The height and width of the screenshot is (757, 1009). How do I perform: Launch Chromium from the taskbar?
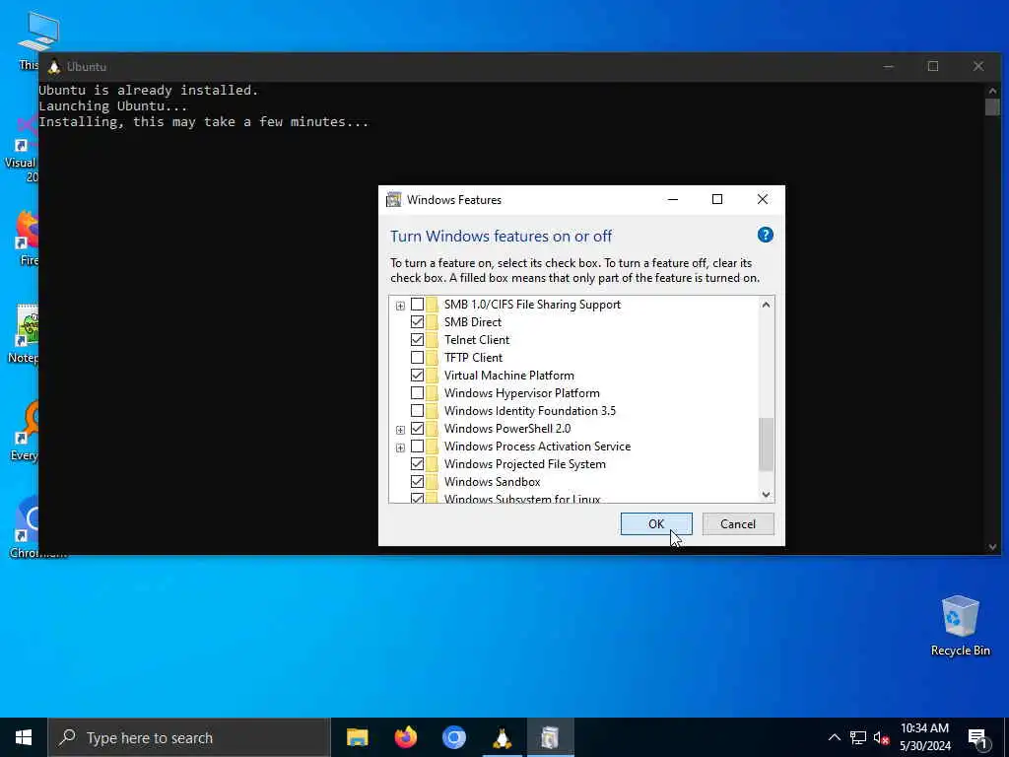point(453,737)
